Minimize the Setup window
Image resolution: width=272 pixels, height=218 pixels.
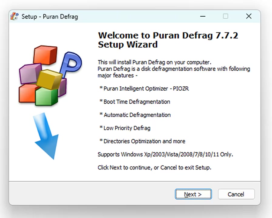[202, 16]
